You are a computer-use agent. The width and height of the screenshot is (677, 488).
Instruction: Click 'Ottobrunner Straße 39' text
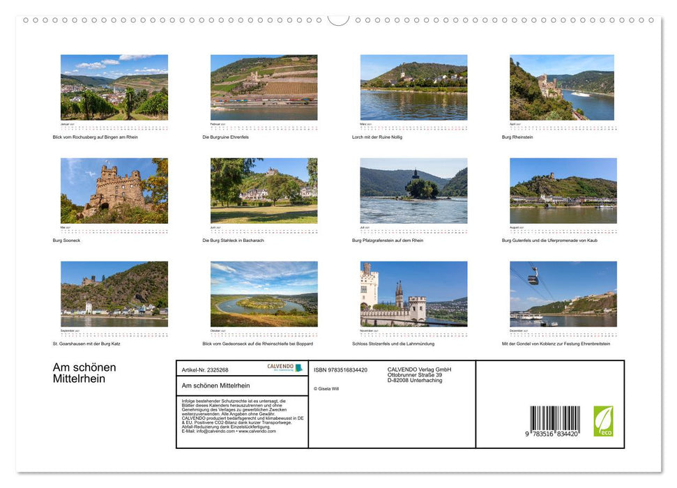(x=414, y=375)
